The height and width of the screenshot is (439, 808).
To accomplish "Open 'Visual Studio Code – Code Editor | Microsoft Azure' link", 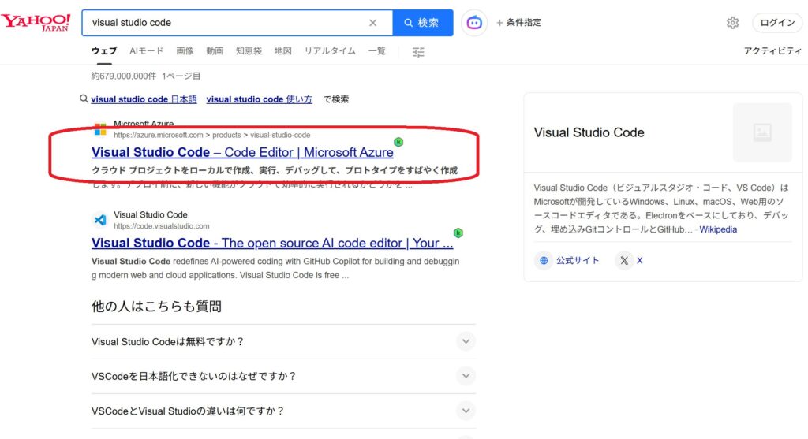I will coord(242,152).
